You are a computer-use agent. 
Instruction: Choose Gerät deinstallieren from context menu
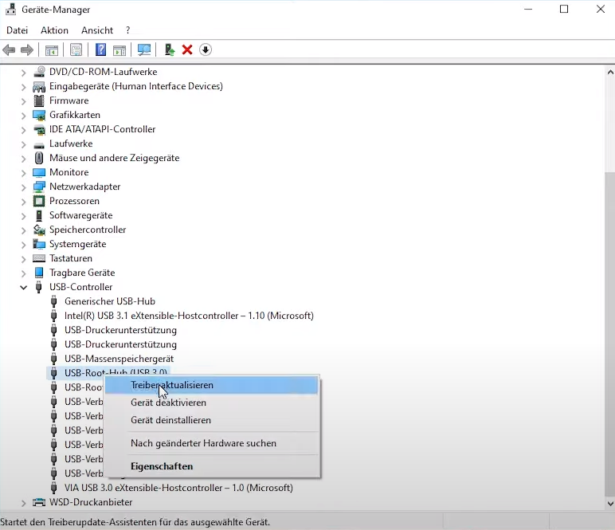[x=212, y=420]
